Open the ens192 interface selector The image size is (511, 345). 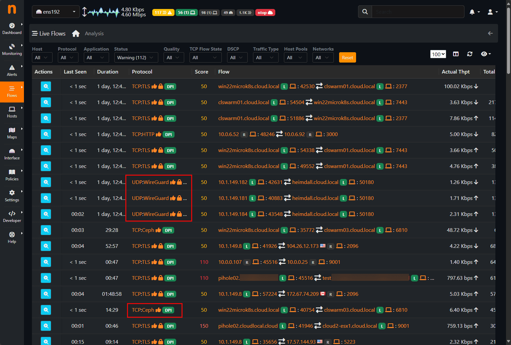56,11
